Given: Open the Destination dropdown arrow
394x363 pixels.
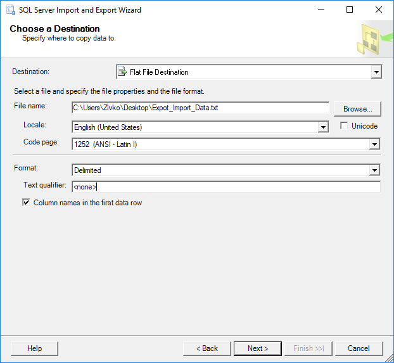Looking at the screenshot, I should point(376,72).
